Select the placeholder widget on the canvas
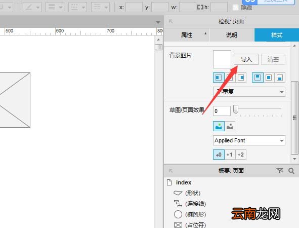The height and width of the screenshot is (228, 299). [15, 100]
